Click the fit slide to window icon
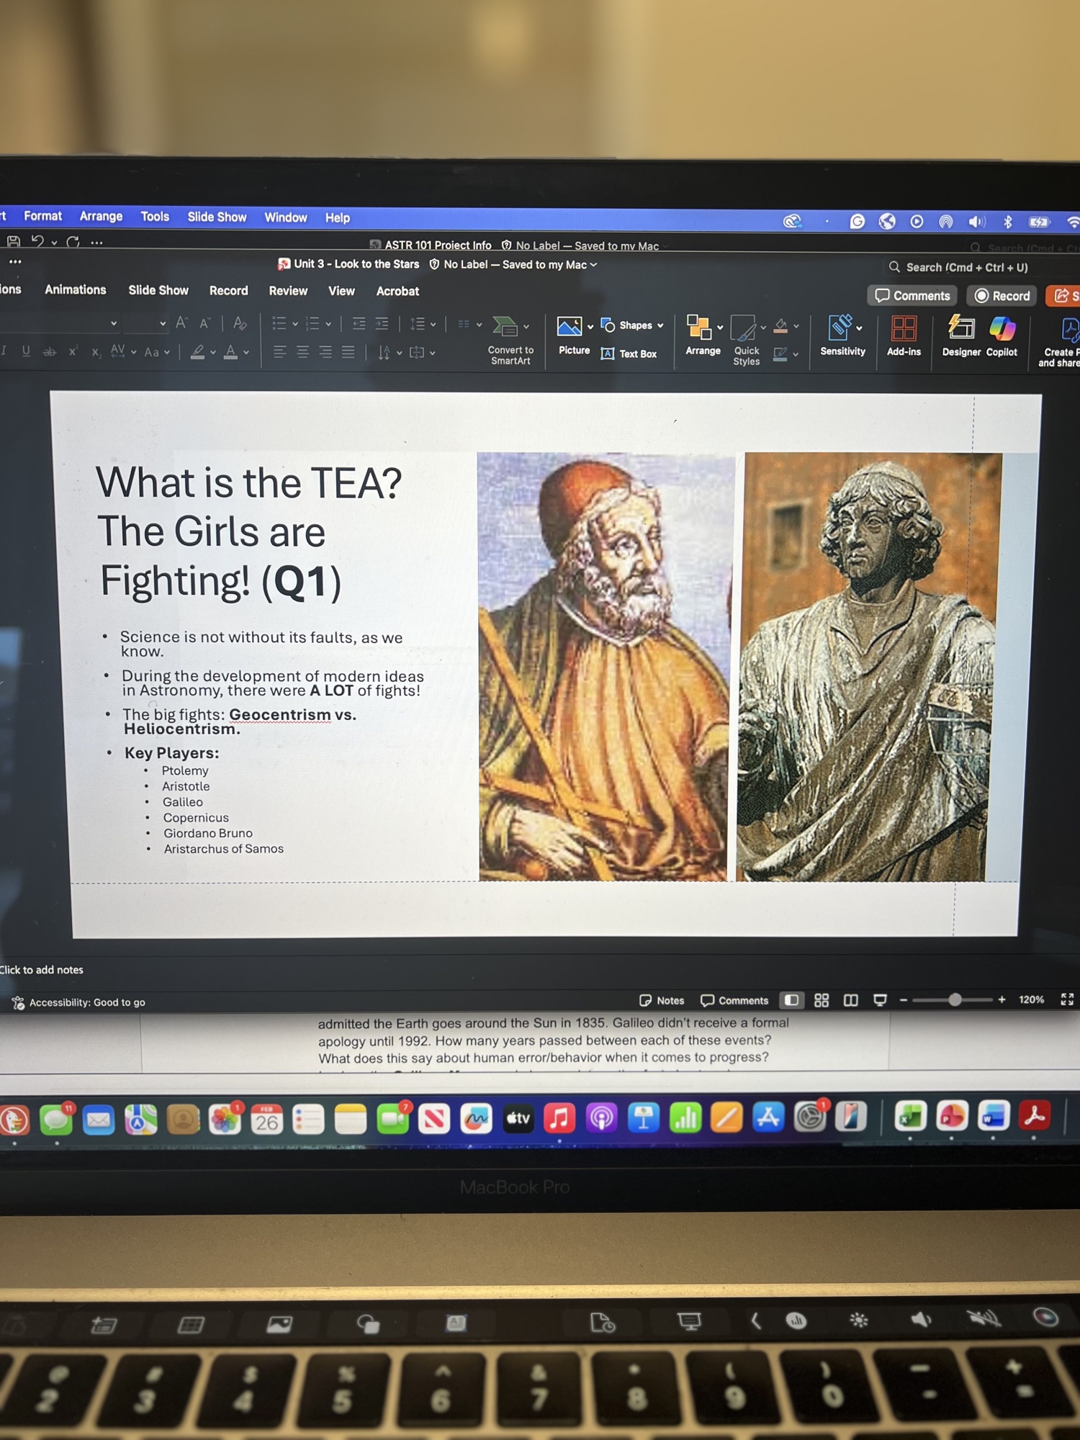This screenshot has height=1440, width=1080. [1067, 999]
